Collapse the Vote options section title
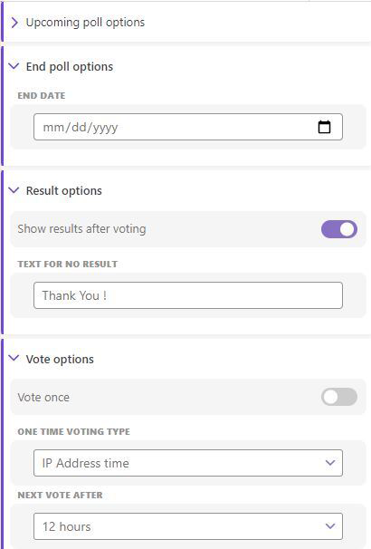The height and width of the screenshot is (549, 371). [60, 360]
